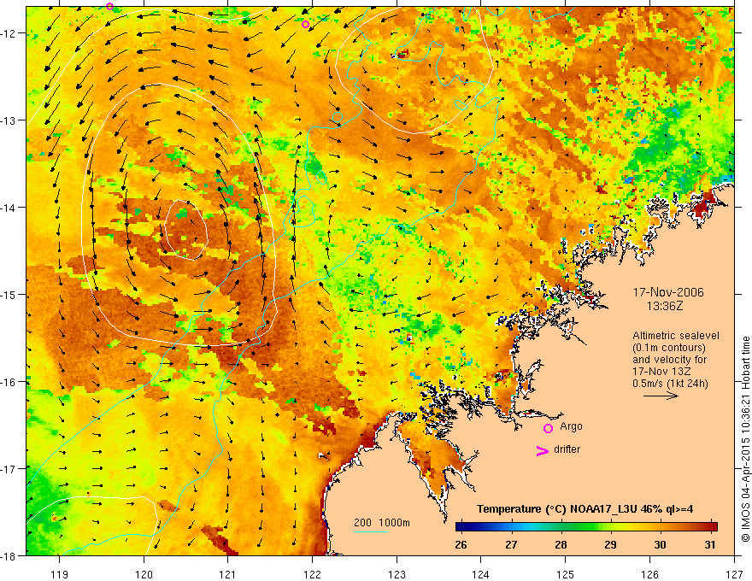Click the 0.5m/s (1kt 24h) text
The width and height of the screenshot is (752, 581).
coord(671,384)
